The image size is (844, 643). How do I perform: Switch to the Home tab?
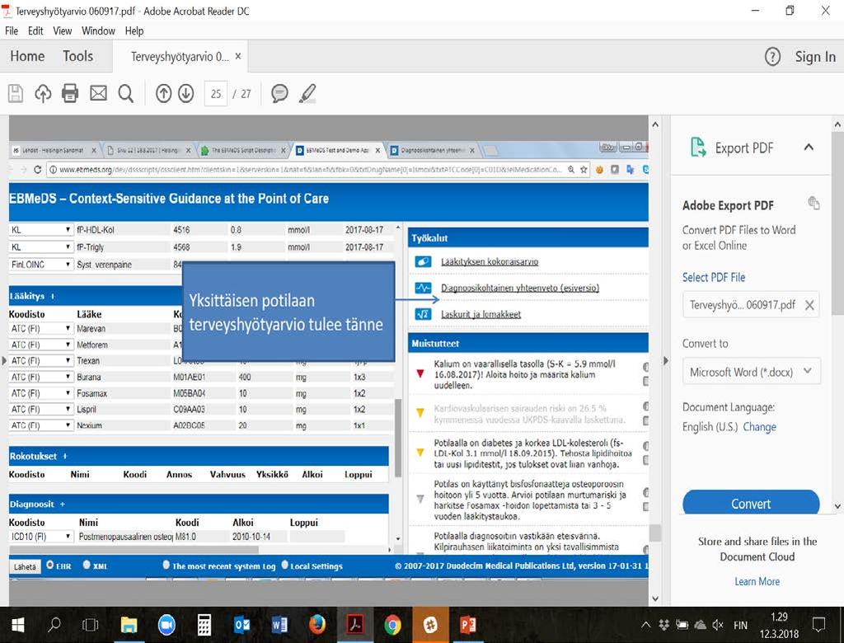point(27,56)
